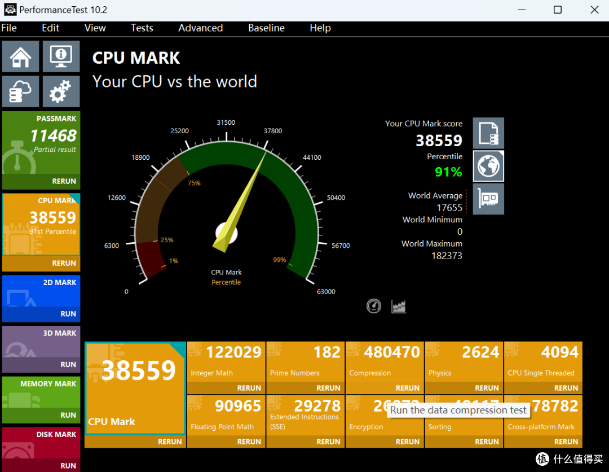609x472 pixels.
Task: Open the Tests menu
Action: coord(142,28)
